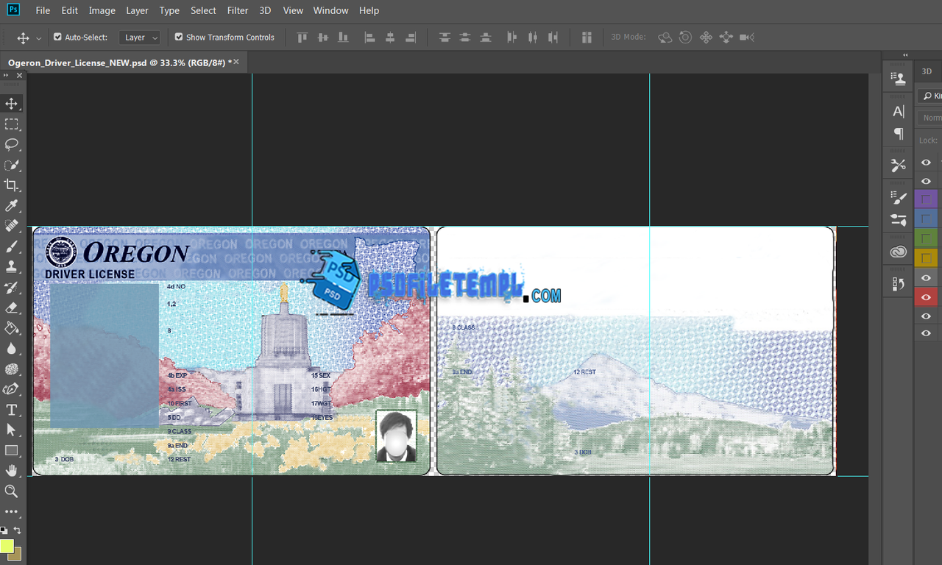
Task: Select the Lasso tool
Action: [x=12, y=144]
